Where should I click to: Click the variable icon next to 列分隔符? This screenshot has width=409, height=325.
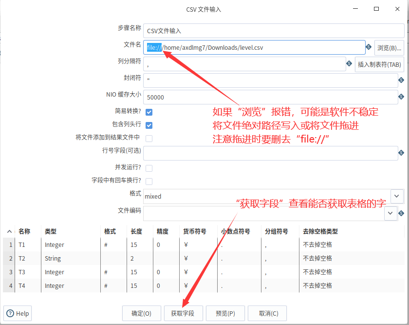pos(349,64)
